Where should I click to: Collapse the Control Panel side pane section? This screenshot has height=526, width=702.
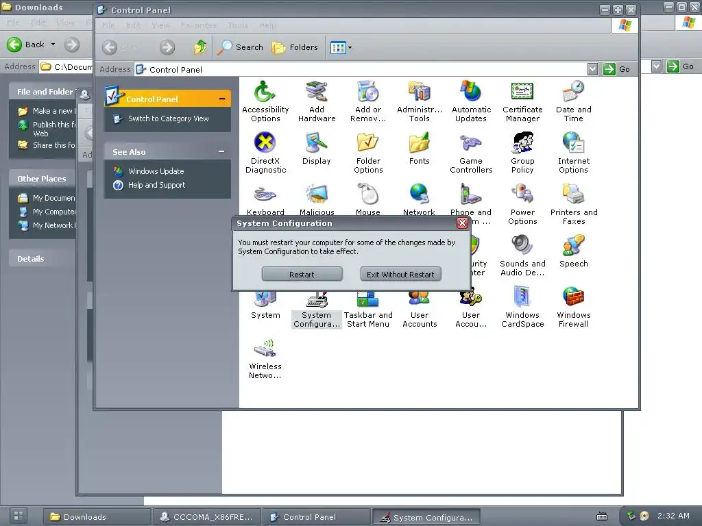(x=221, y=99)
